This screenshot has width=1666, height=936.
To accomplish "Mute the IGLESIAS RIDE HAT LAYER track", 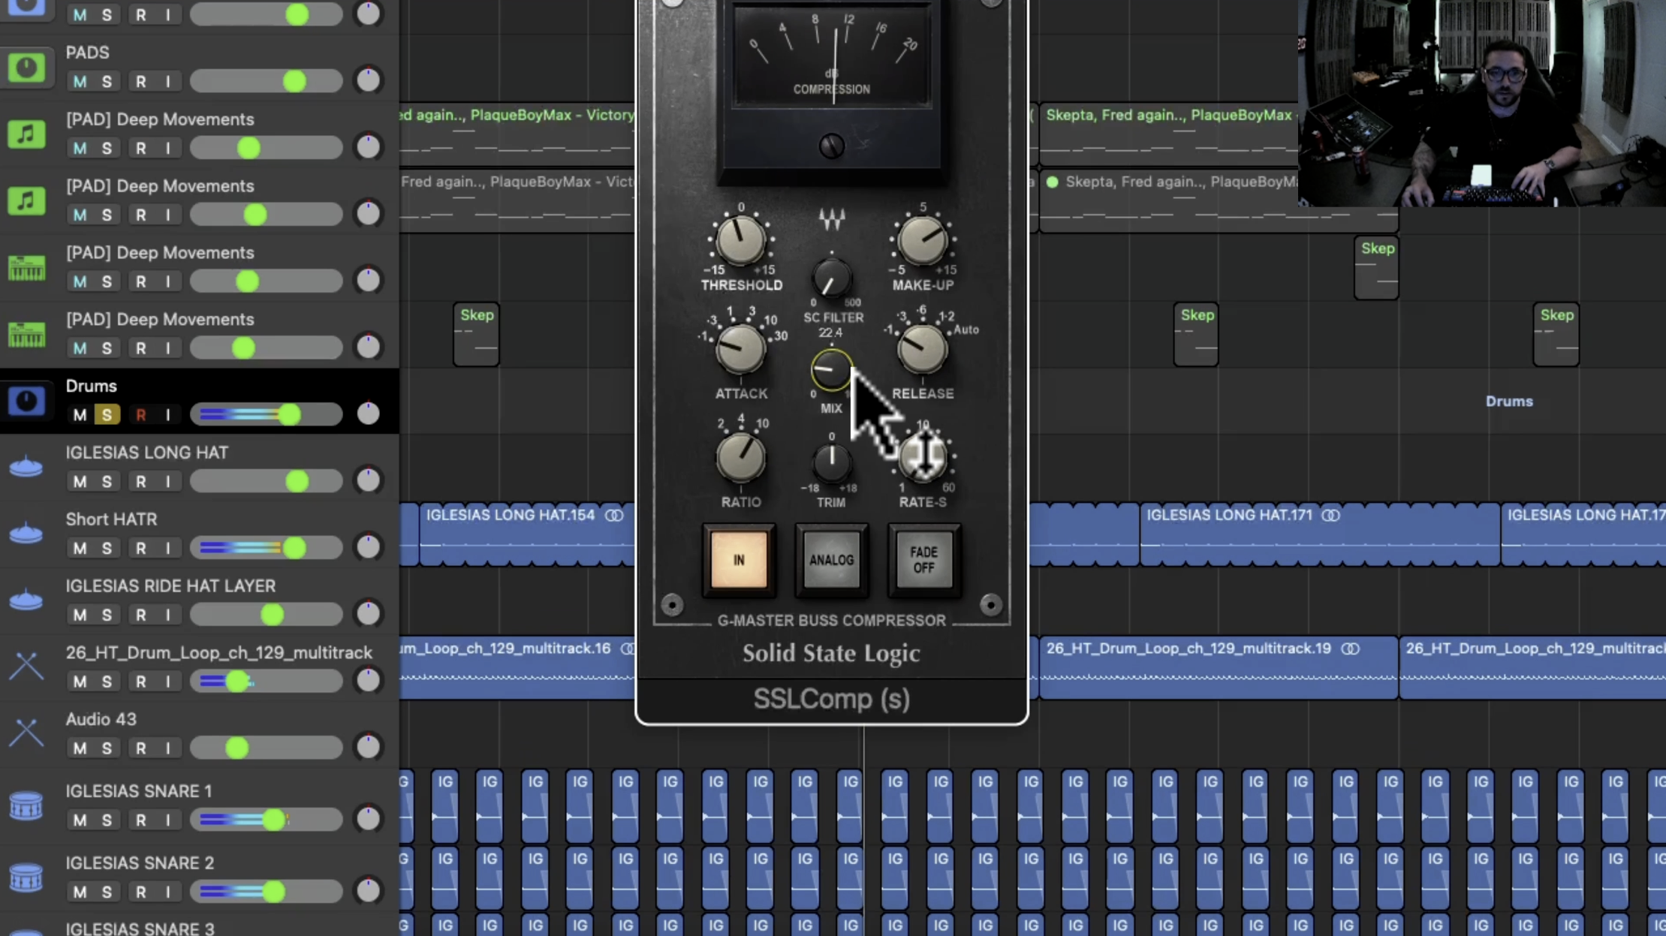I will pos(80,615).
